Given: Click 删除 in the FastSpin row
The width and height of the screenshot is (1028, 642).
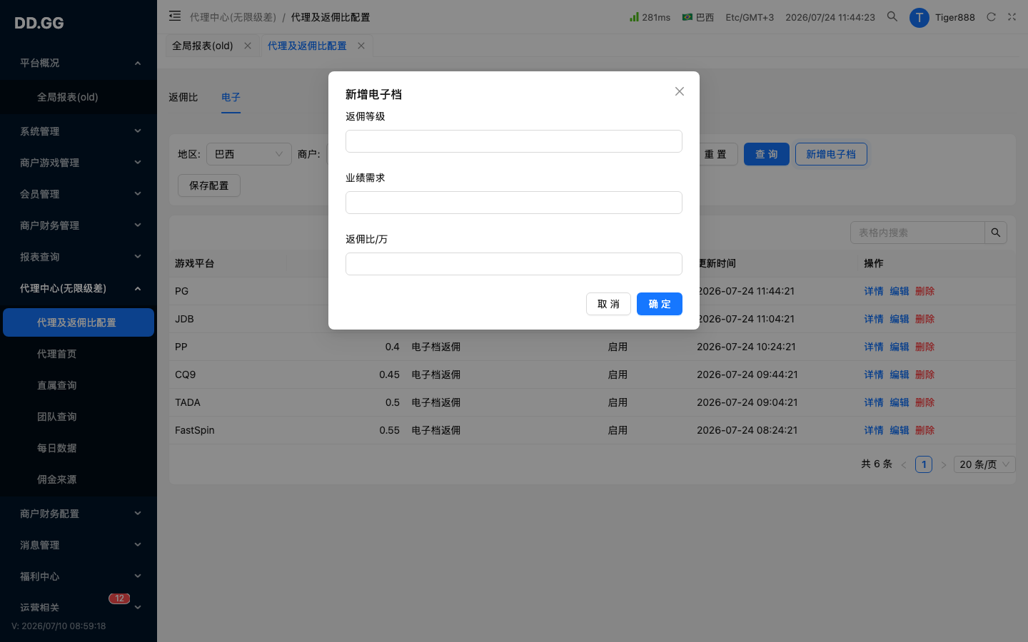Looking at the screenshot, I should [x=925, y=430].
